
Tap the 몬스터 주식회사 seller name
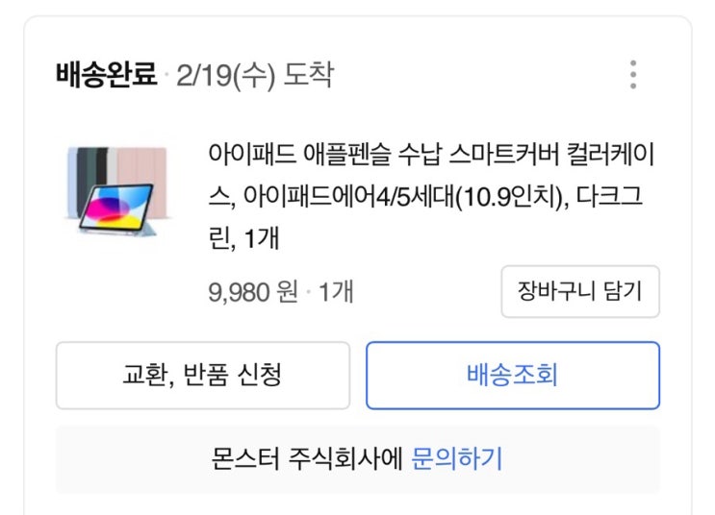pos(245,458)
